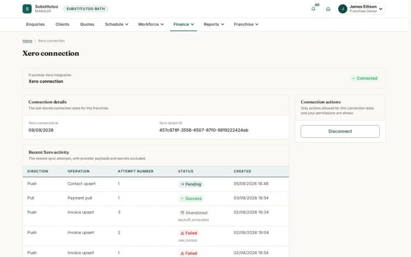Click the backoff_exhausted reason text
411x257 pixels.
pyautogui.click(x=193, y=220)
